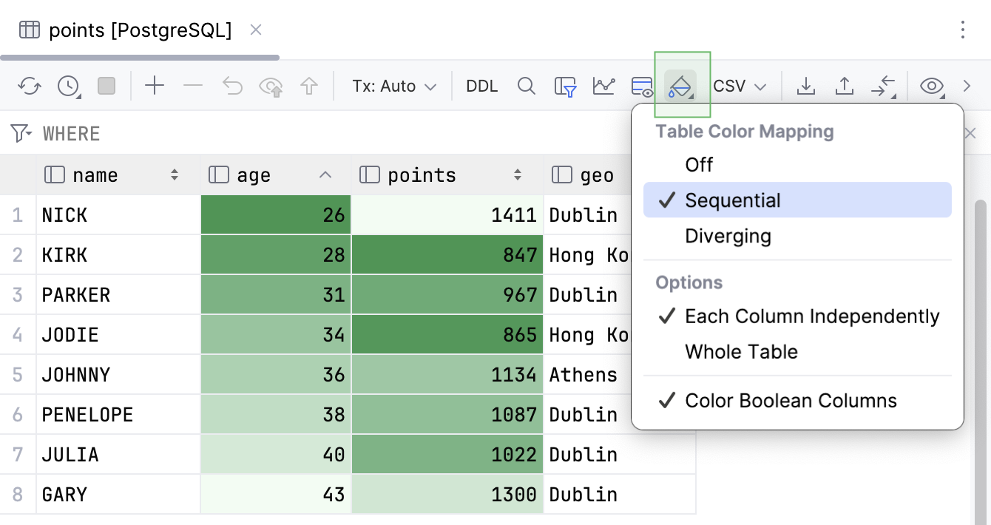Screen dimensions: 991x525
Task: Open the table DDL
Action: coord(481,85)
